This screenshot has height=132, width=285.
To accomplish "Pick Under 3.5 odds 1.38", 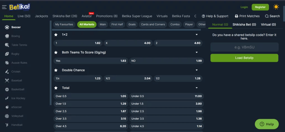I will click(166, 119).
